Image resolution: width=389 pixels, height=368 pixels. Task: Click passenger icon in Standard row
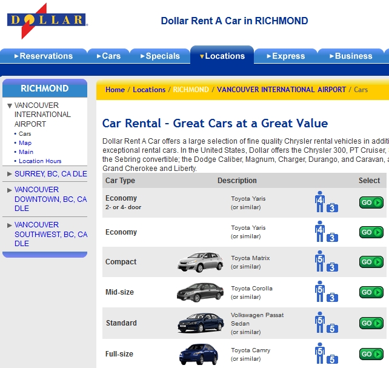click(320, 322)
